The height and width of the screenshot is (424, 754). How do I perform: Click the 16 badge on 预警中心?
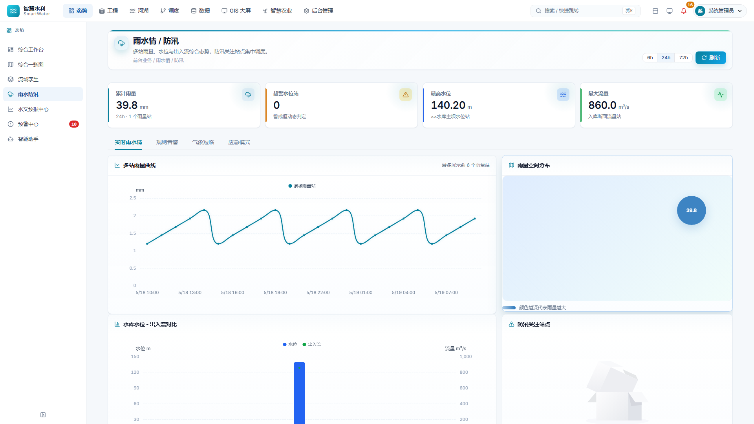click(x=74, y=124)
